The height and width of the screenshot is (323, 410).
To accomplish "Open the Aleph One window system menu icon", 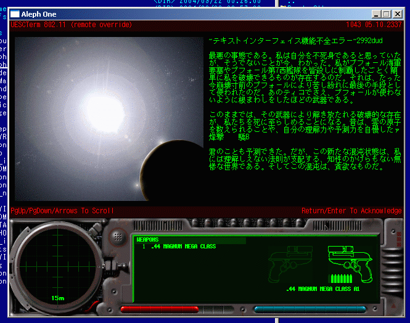I will [15, 14].
